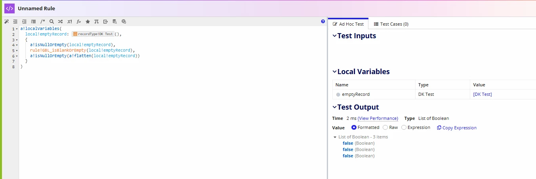Select the Raw value option
This screenshot has width=536, height=179.
pos(385,127)
